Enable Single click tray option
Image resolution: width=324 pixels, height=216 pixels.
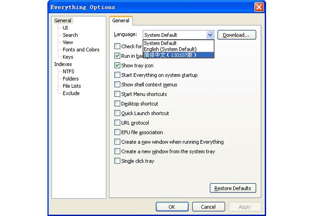point(117,160)
